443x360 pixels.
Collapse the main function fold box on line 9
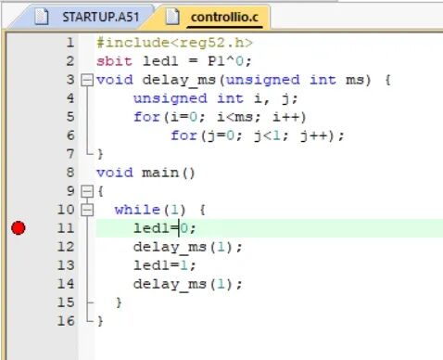point(87,191)
